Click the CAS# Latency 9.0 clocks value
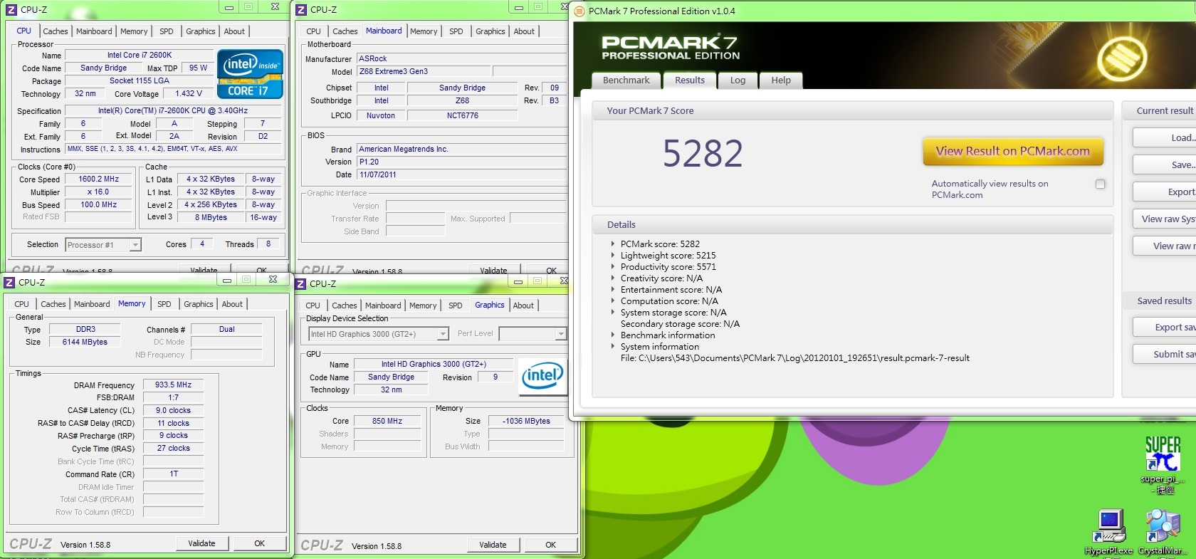This screenshot has height=559, width=1196. 174,410
